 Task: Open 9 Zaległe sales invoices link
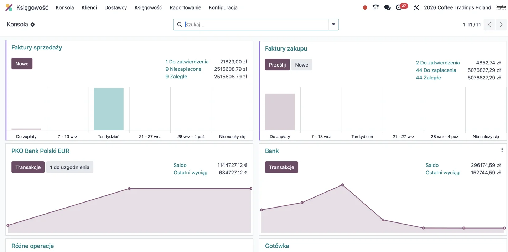coord(176,77)
